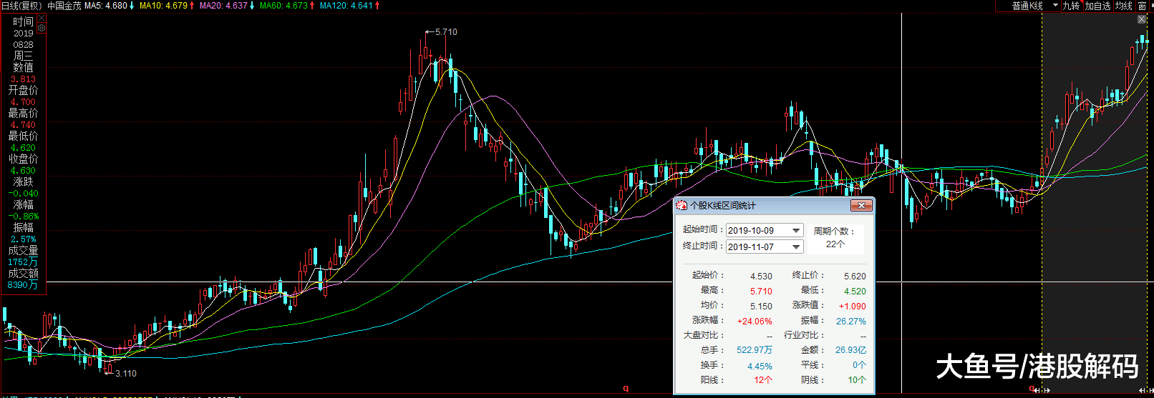The height and width of the screenshot is (398, 1154).
Task: Select the MA5: 4.680 indicator label
Action: 106,6
